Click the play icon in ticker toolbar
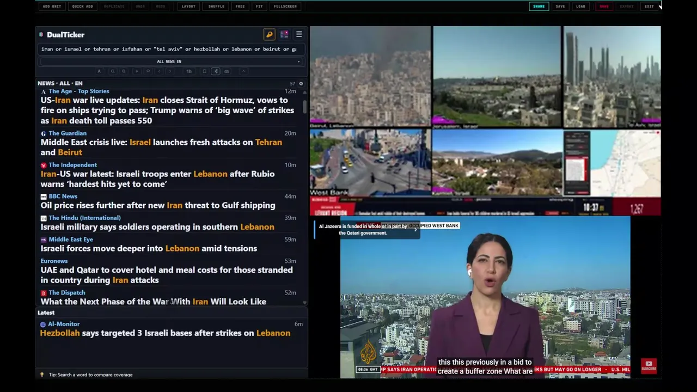The image size is (697, 392). coord(137,71)
